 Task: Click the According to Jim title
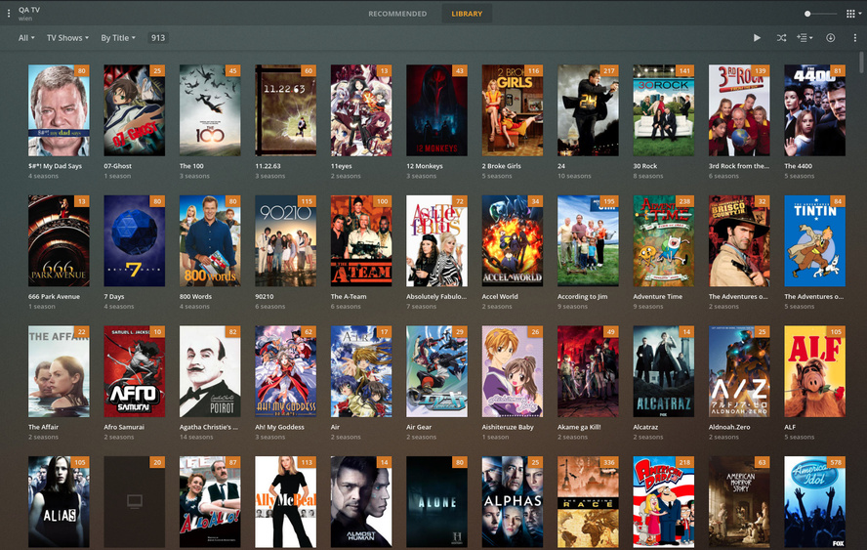coord(582,297)
